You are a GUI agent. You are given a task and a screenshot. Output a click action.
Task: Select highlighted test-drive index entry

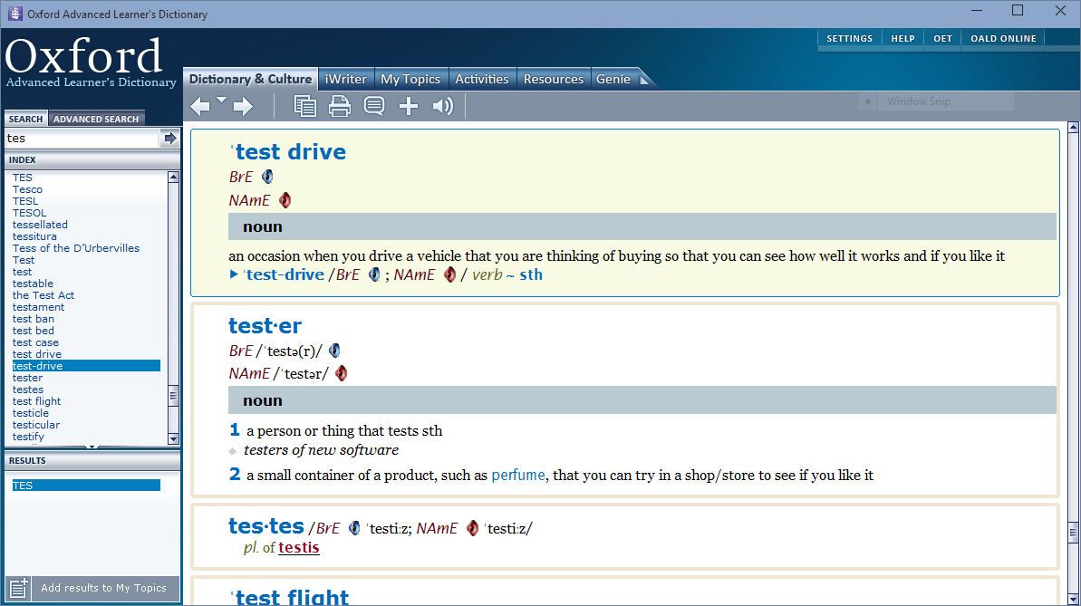pos(86,366)
